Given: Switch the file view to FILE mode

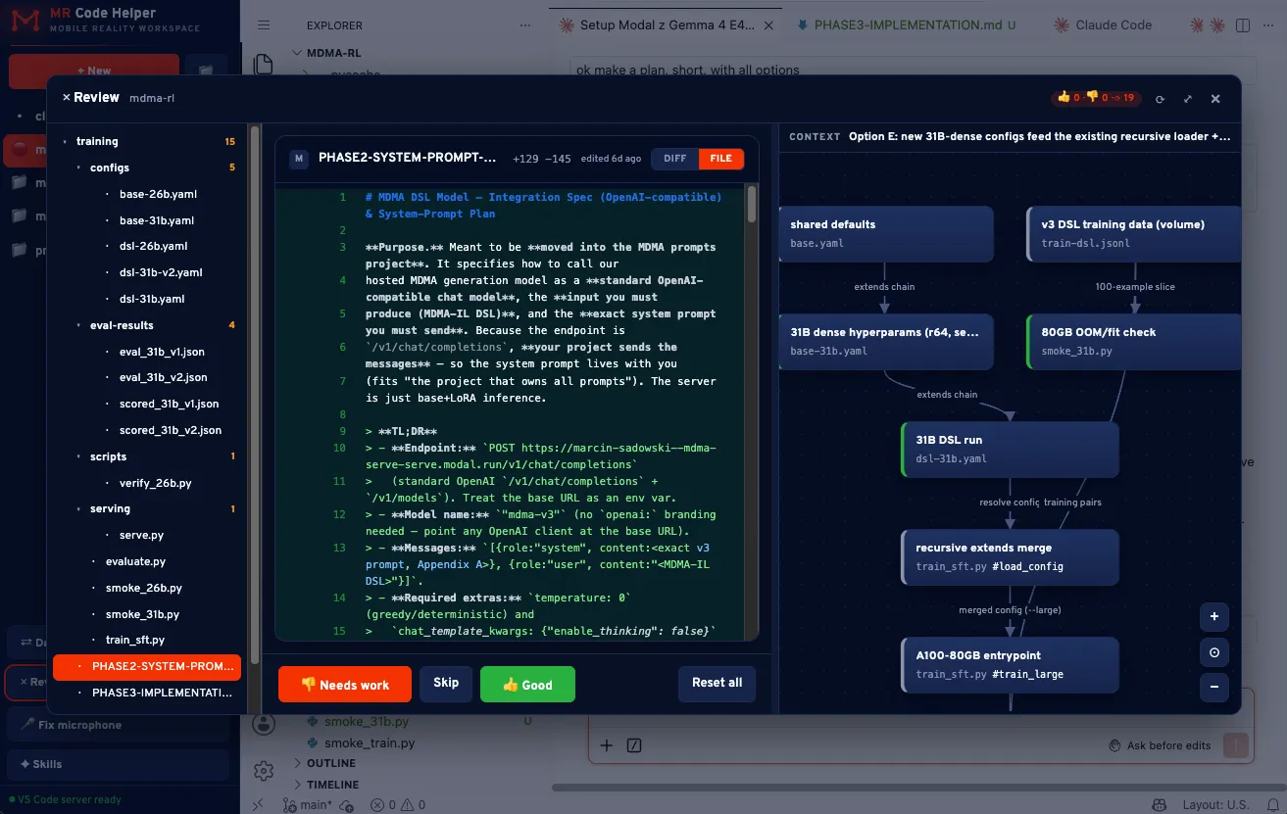Looking at the screenshot, I should (x=720, y=159).
